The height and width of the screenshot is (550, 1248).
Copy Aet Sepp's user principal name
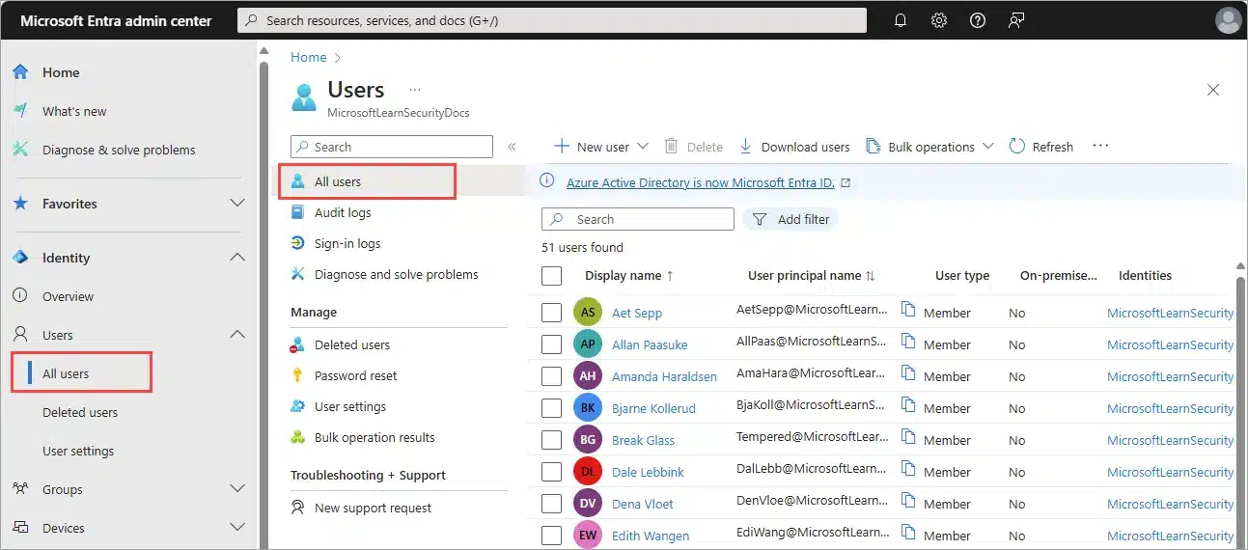(x=907, y=310)
